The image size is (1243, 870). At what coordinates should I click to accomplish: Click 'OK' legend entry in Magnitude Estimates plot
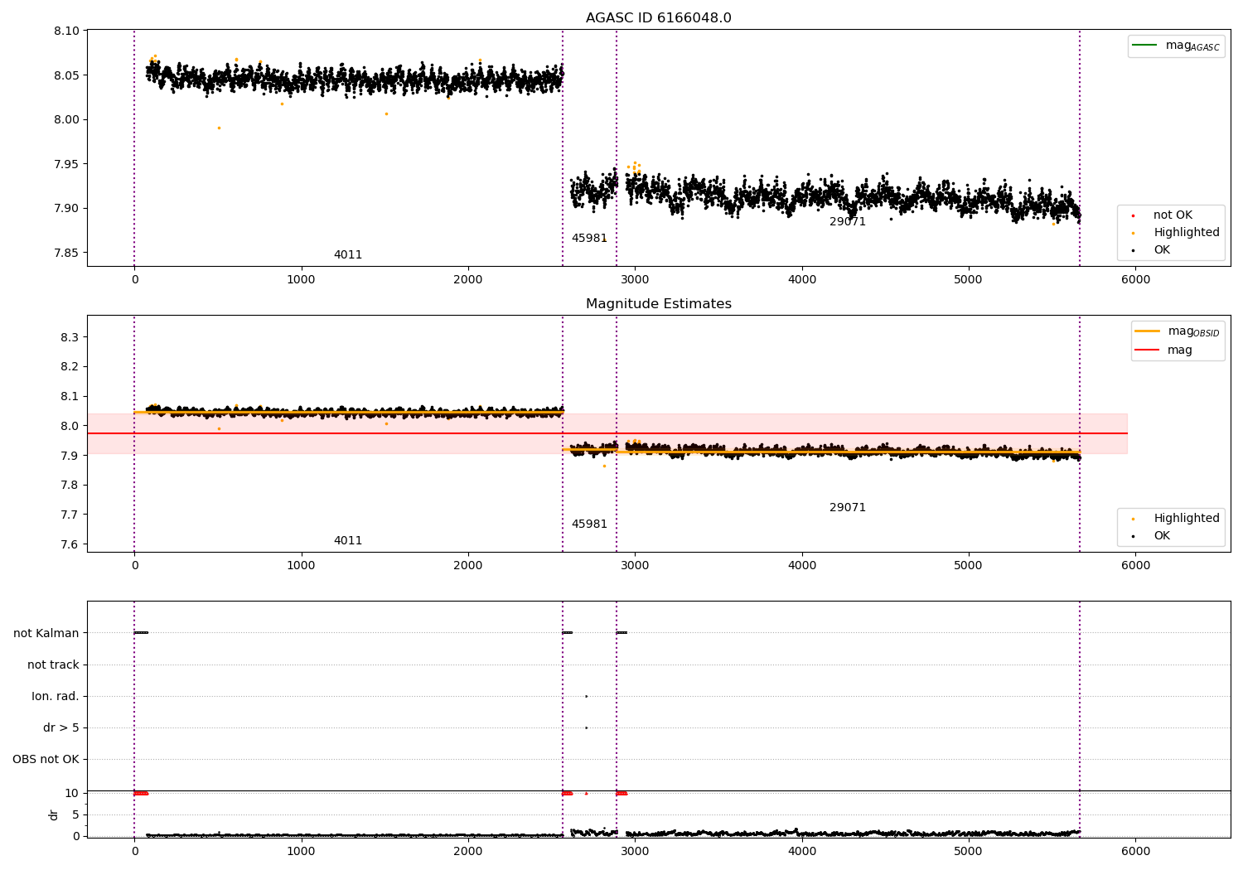pyautogui.click(x=1151, y=536)
